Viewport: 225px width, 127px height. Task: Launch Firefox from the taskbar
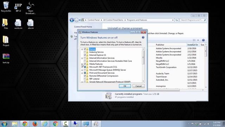[x=35, y=124]
